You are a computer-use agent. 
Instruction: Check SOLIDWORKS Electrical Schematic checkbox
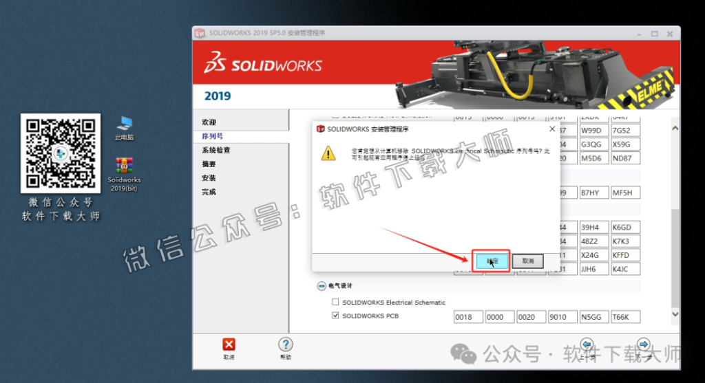click(335, 302)
